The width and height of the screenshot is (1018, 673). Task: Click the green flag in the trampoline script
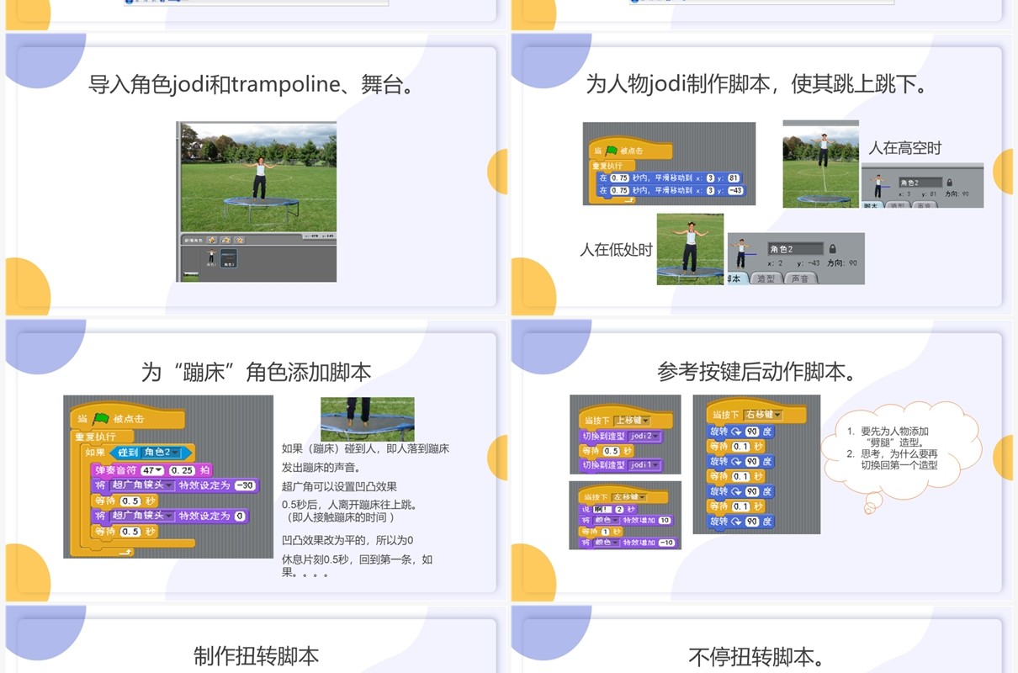(101, 417)
